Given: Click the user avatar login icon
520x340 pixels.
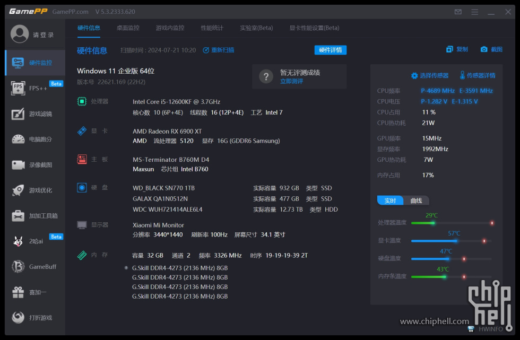Looking at the screenshot, I should click(x=20, y=34).
